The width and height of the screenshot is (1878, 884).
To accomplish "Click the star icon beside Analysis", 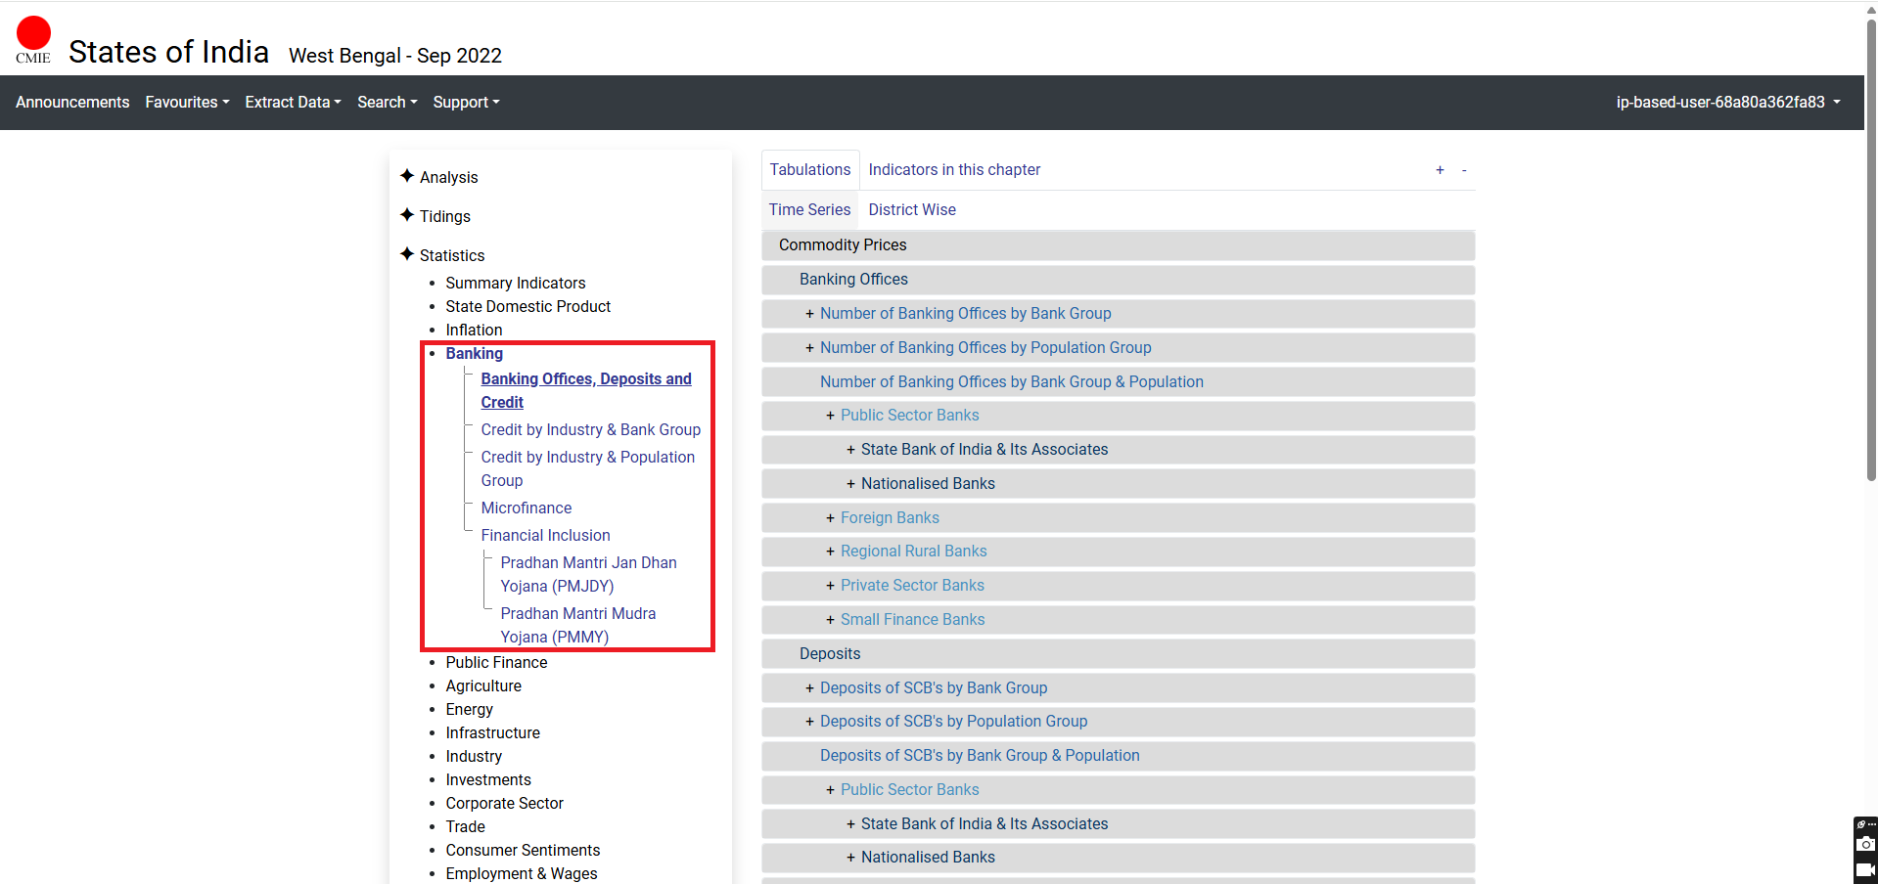I will (407, 176).
